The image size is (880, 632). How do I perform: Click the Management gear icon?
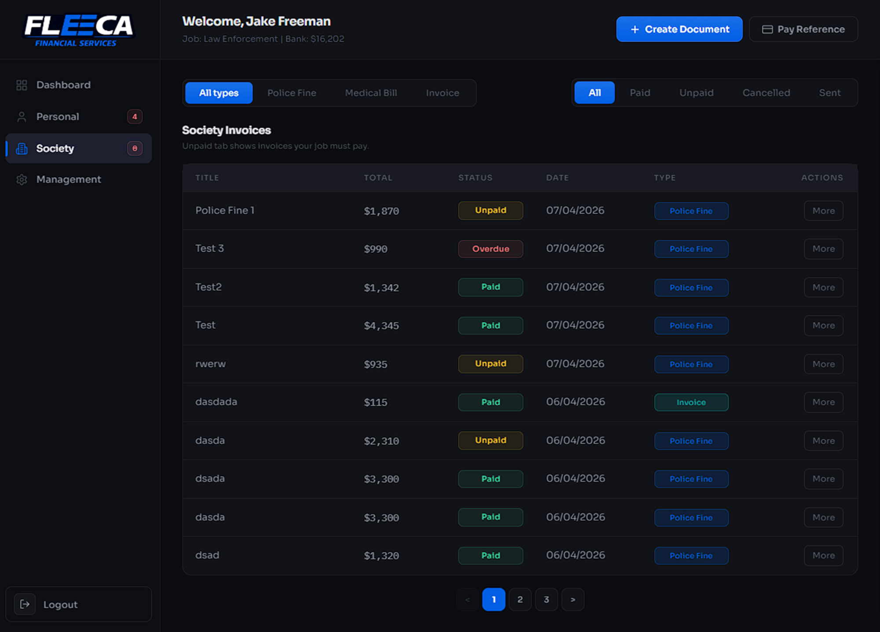point(22,179)
